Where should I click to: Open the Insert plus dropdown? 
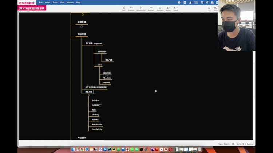point(175,8)
